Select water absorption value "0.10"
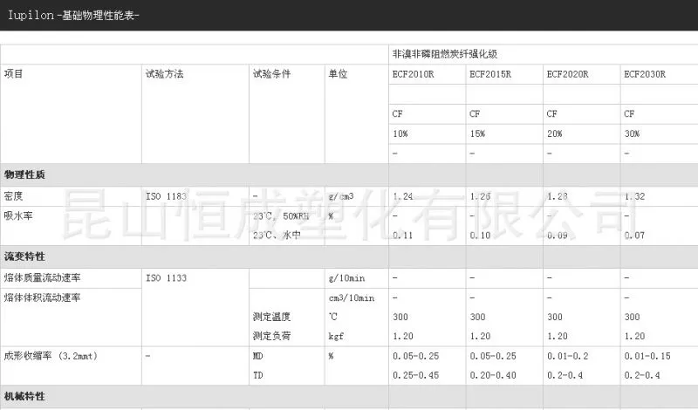698x410 pixels. tap(480, 236)
